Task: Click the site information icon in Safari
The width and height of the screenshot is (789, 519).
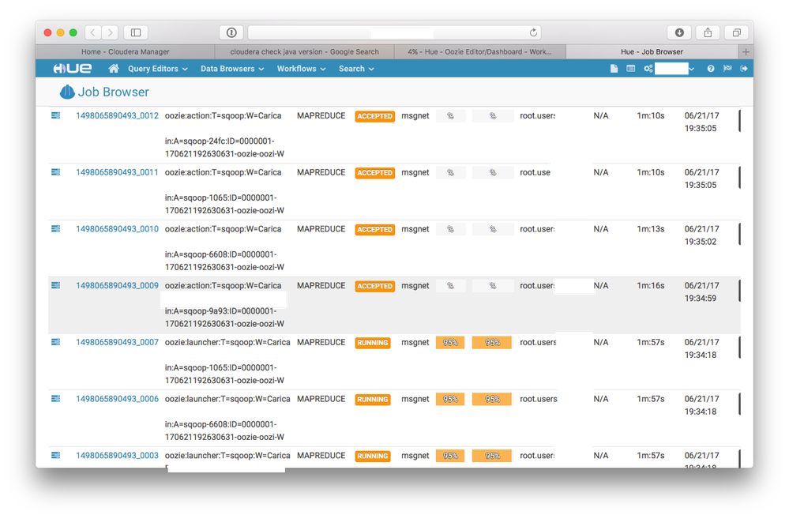Action: [x=231, y=32]
